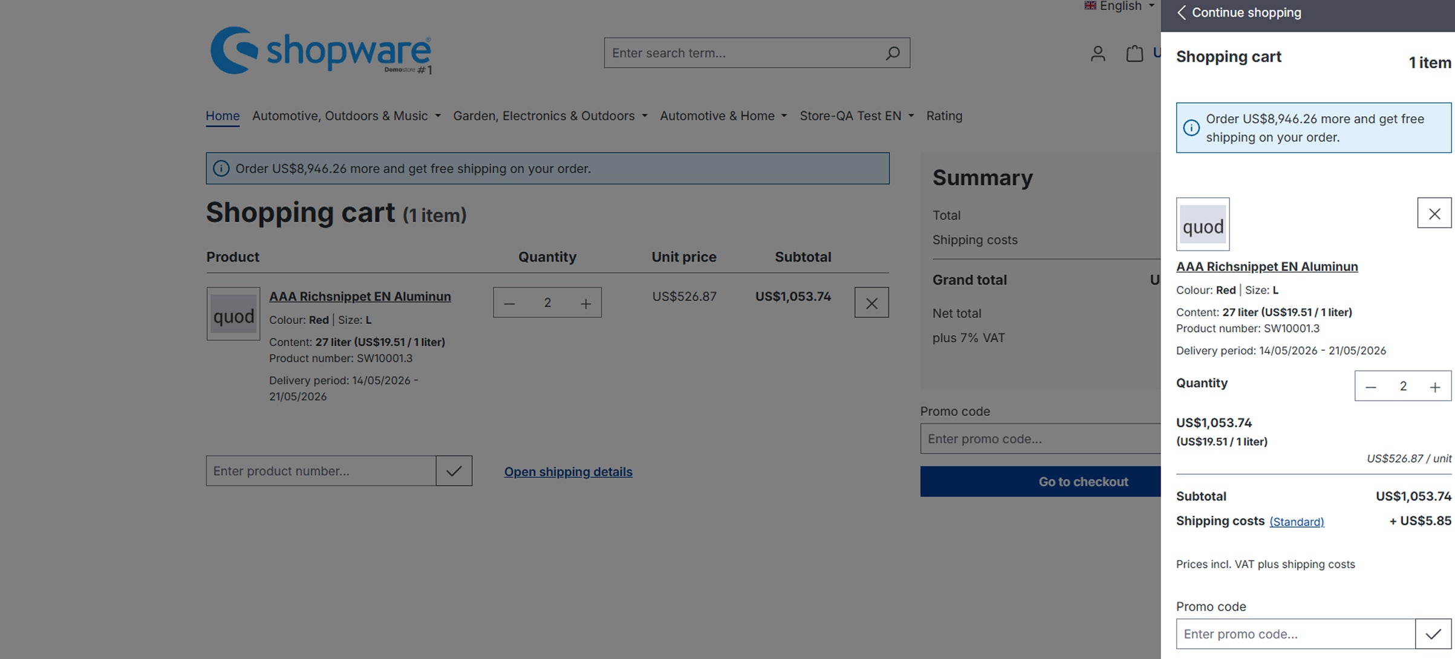Open shipping details link
Viewport: 1455px width, 659px height.
click(x=568, y=472)
